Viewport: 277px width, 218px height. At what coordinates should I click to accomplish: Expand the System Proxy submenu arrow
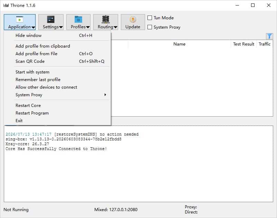pos(105,95)
